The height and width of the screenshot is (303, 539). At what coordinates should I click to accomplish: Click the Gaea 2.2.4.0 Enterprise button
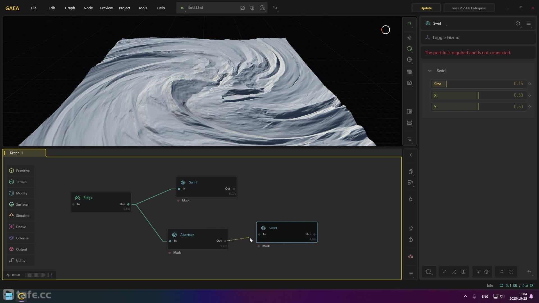[469, 8]
